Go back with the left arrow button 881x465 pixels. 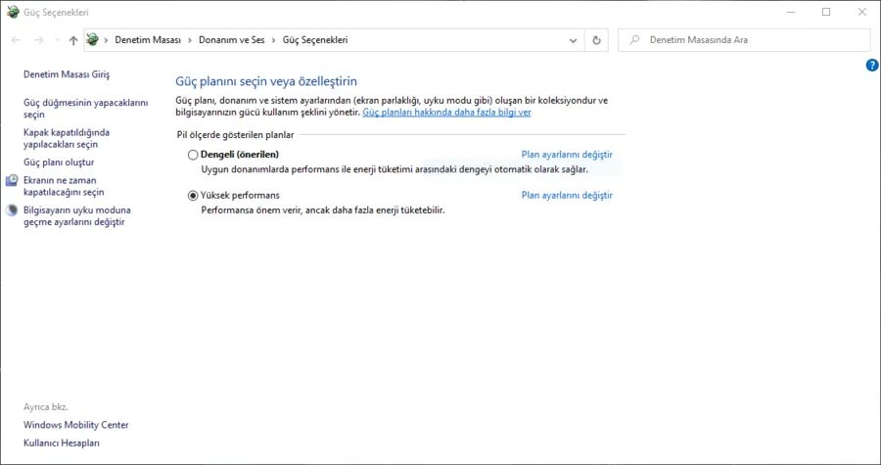coord(16,40)
